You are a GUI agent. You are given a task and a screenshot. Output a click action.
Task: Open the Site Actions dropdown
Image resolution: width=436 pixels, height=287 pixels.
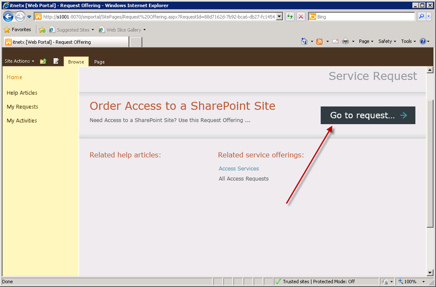click(19, 61)
